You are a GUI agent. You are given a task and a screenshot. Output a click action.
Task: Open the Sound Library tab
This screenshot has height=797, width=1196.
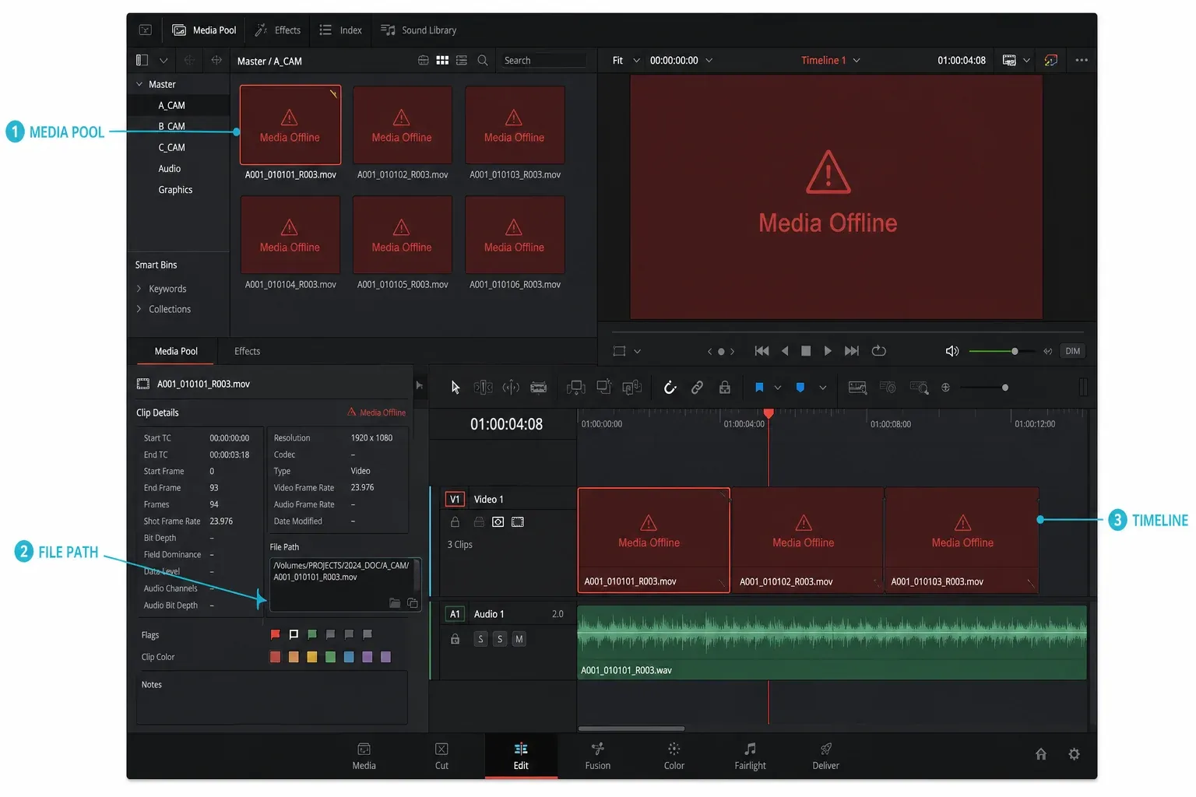coord(419,30)
